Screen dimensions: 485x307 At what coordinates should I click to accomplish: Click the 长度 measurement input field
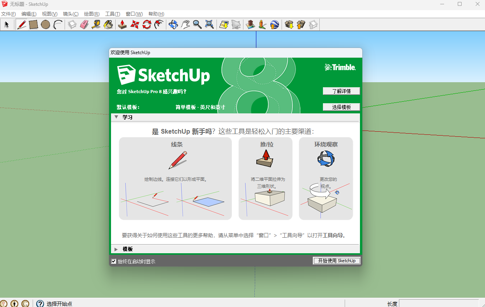coord(439,303)
